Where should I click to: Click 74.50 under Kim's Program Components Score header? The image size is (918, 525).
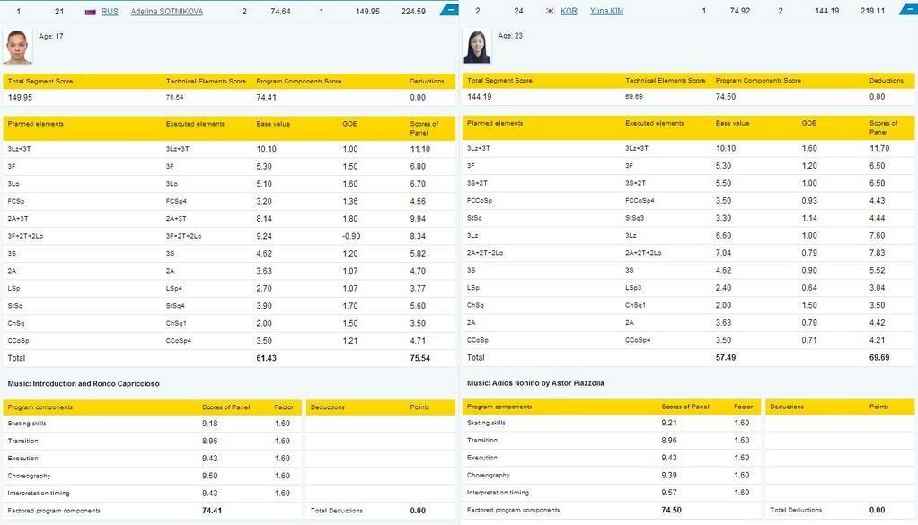pos(726,97)
